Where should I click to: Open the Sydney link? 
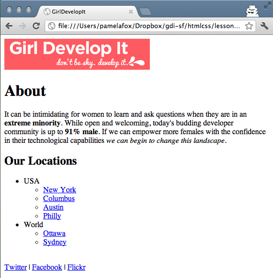pyautogui.click(x=55, y=242)
